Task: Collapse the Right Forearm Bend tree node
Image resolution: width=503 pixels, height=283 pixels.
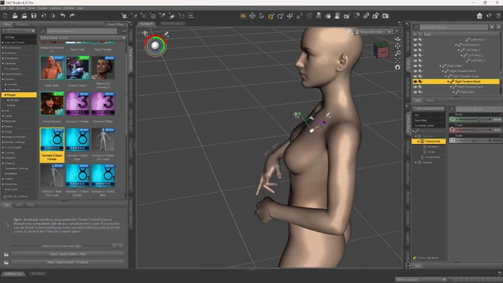Action: 448,82
